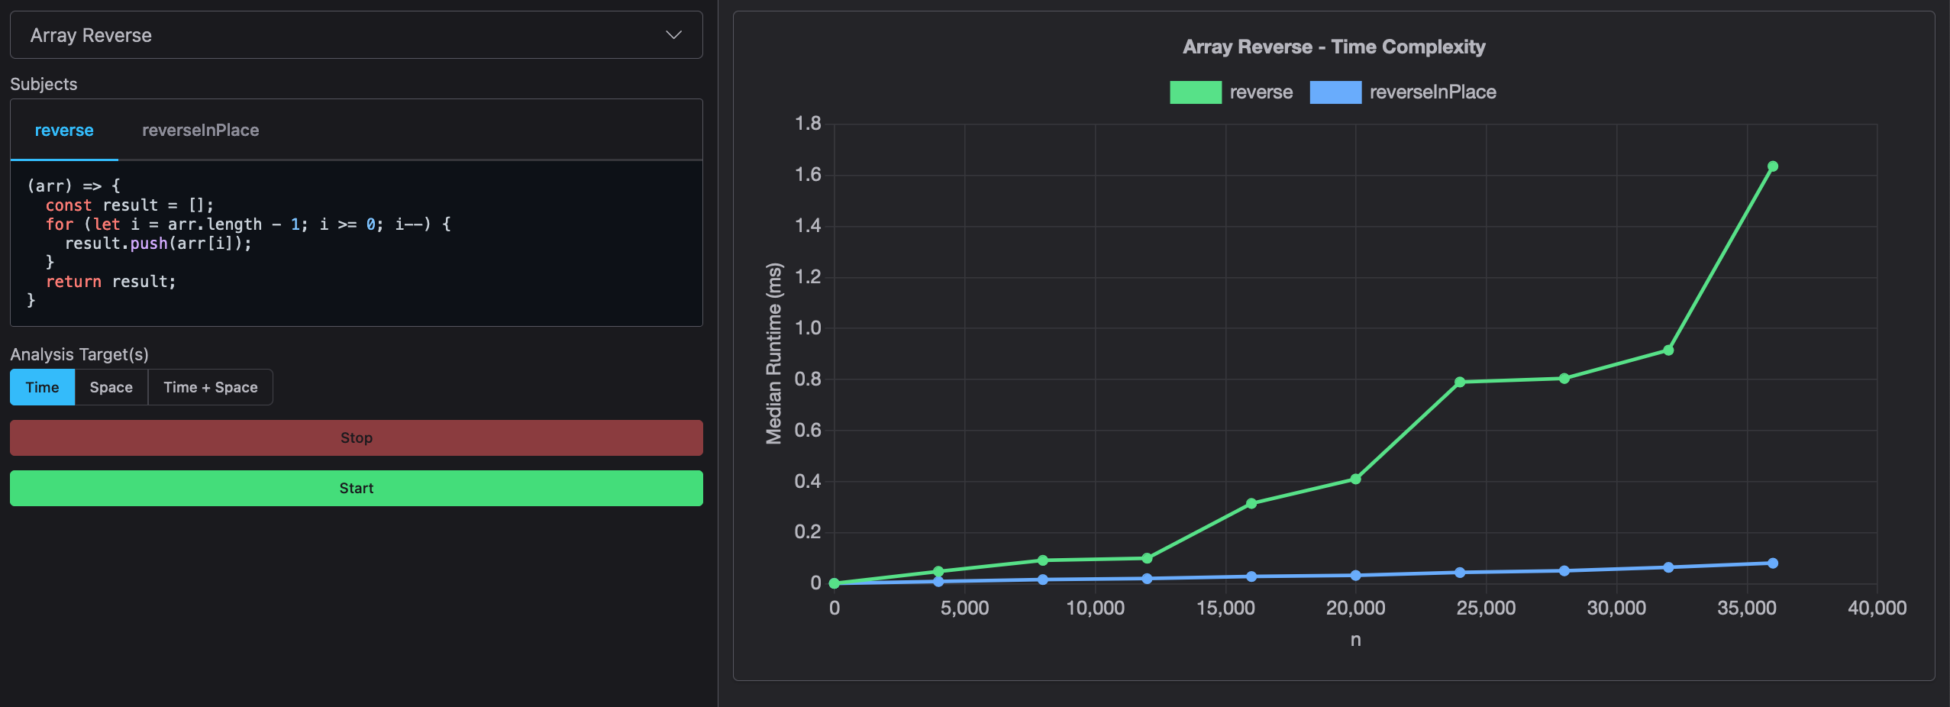Screen dimensions: 1950x707
Task: Open the Array Reverse dropdown
Action: (x=356, y=35)
